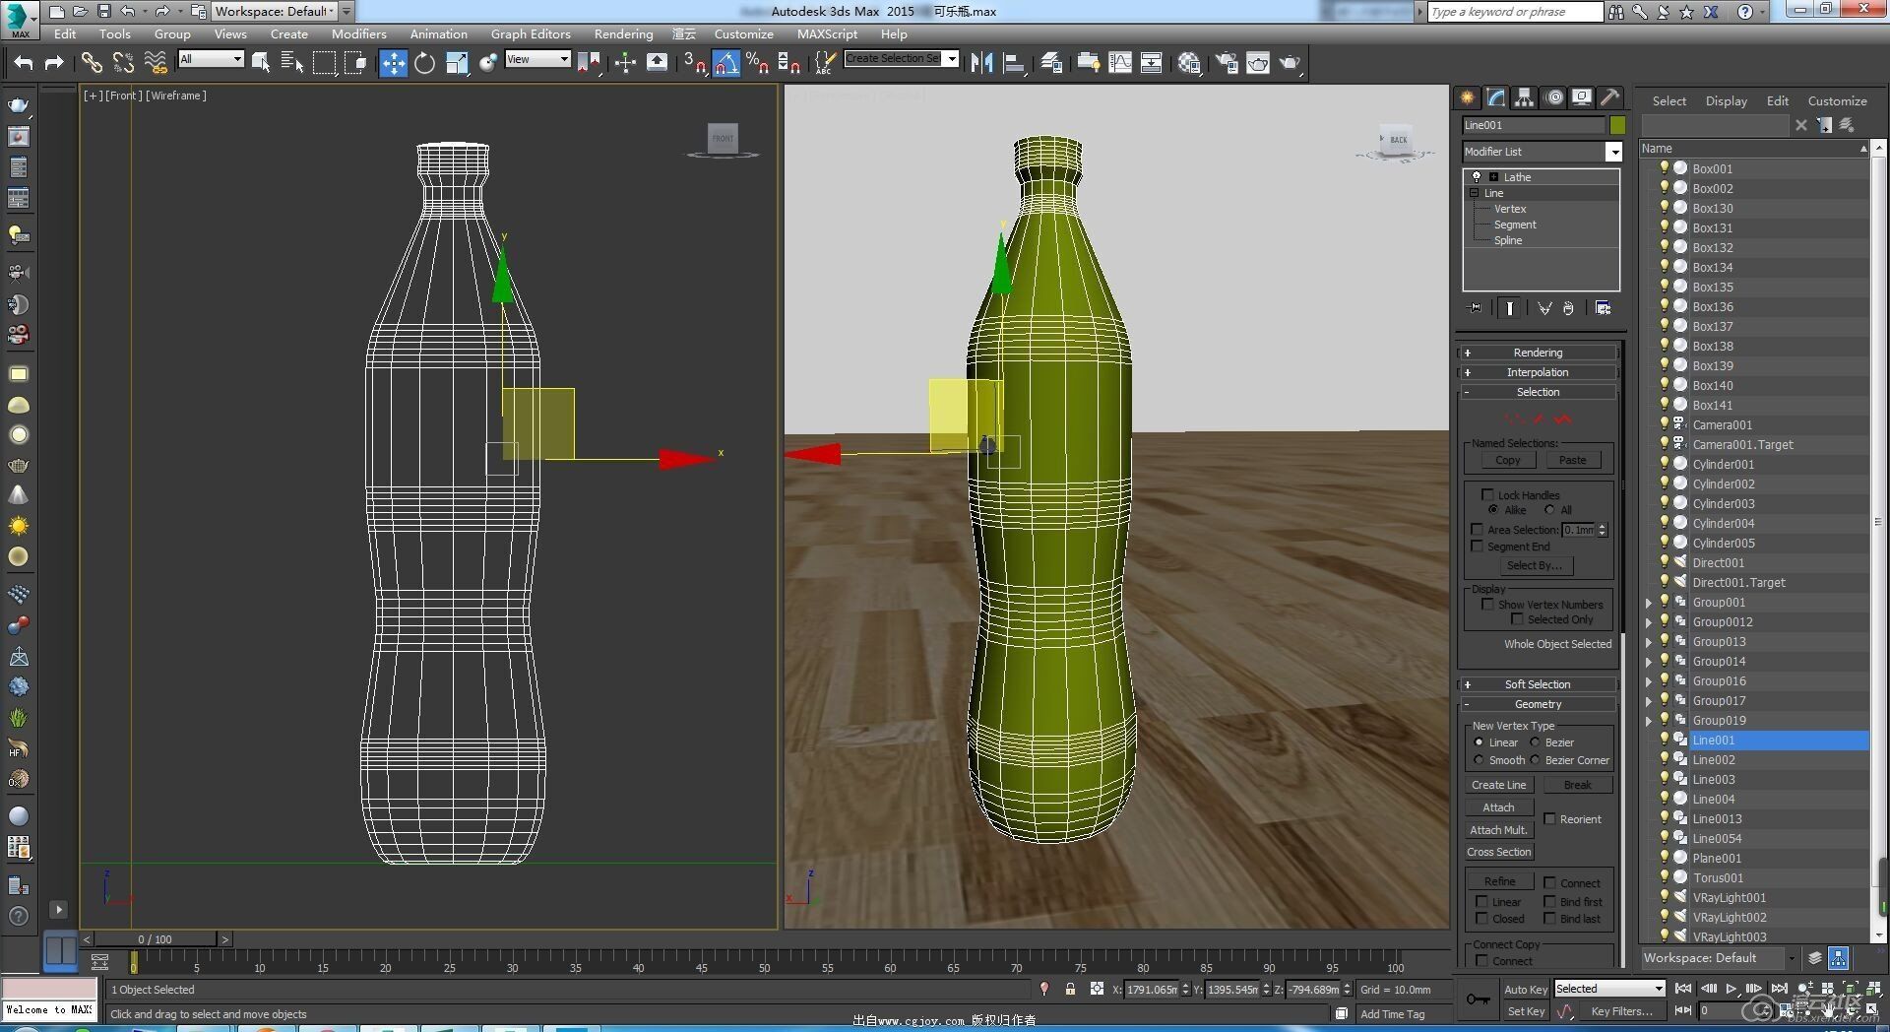Screen dimensions: 1890x1032
Task: Toggle the Angle Snap icon
Action: [x=725, y=63]
